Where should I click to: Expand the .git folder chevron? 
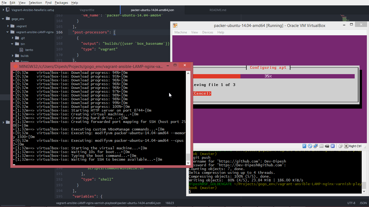[x=12, y=38]
